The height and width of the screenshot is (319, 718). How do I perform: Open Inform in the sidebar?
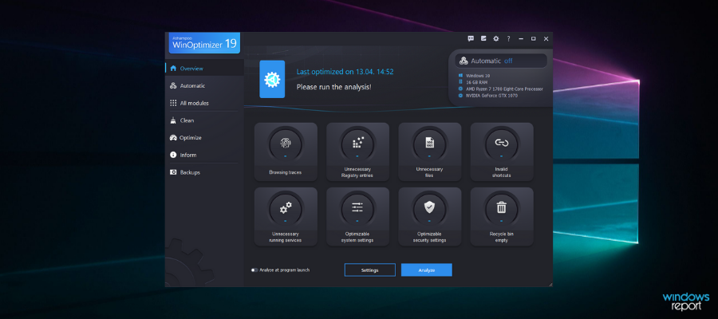[x=204, y=156]
